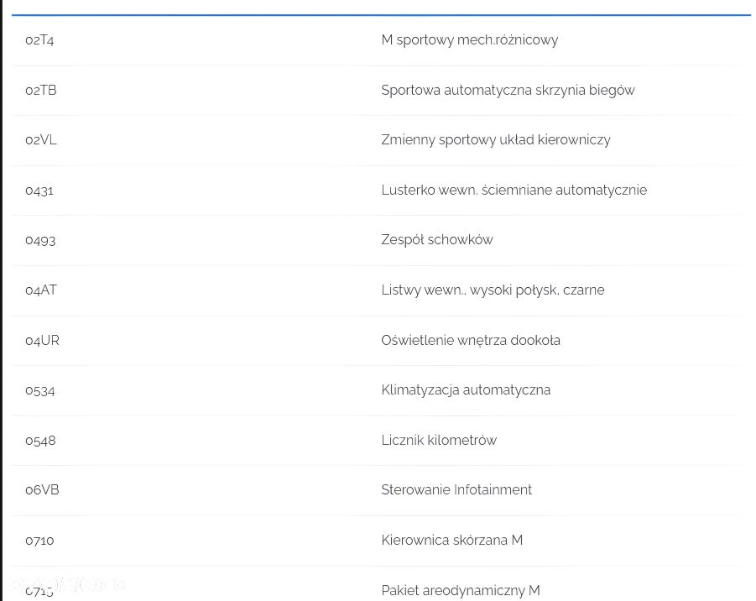This screenshot has height=601, width=756.
Task: Click code 02VL in the table
Action: click(x=41, y=140)
